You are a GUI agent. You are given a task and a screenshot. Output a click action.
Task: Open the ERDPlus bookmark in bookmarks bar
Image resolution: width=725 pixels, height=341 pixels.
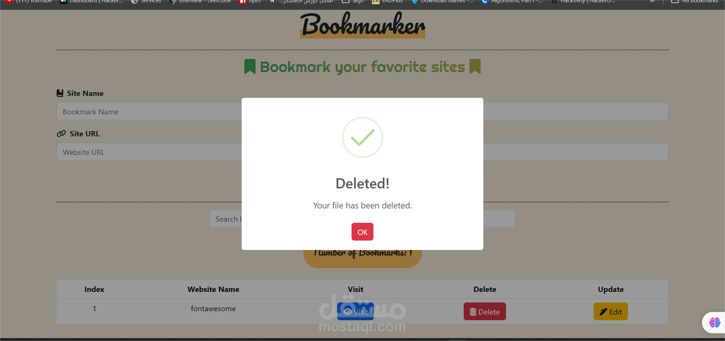pyautogui.click(x=387, y=2)
